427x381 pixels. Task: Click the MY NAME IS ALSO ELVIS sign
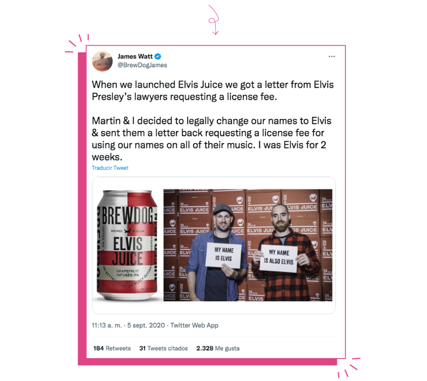[x=279, y=258]
